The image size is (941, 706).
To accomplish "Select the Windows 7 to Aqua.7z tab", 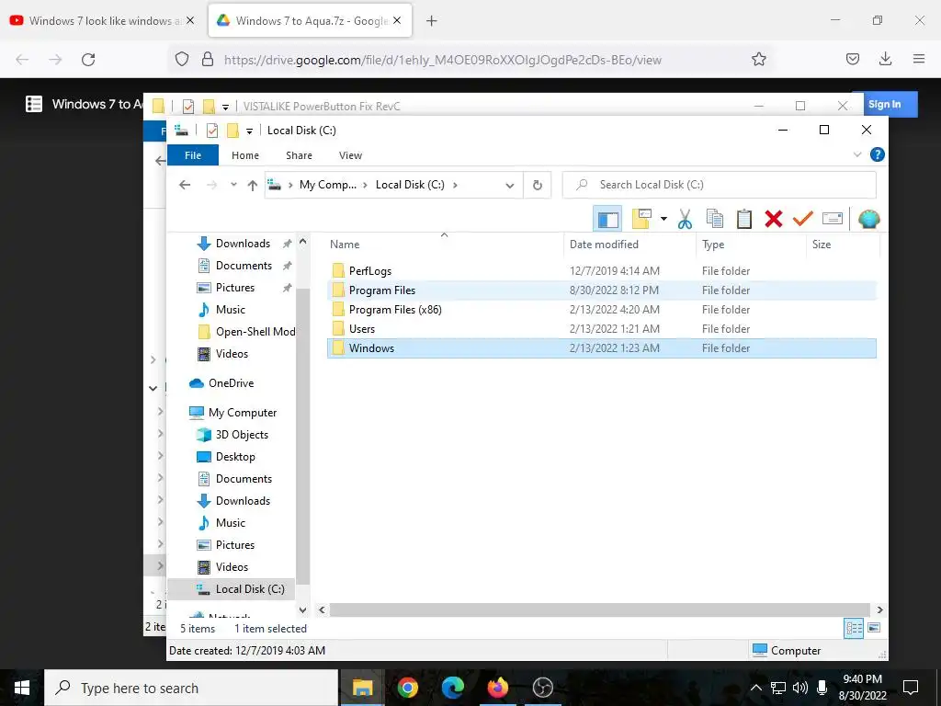I will point(311,21).
